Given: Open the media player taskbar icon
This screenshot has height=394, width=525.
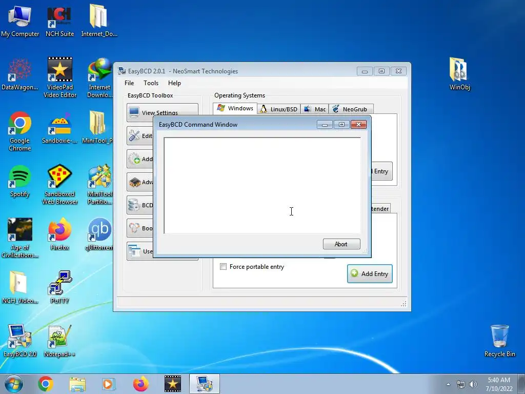Looking at the screenshot, I should [109, 384].
